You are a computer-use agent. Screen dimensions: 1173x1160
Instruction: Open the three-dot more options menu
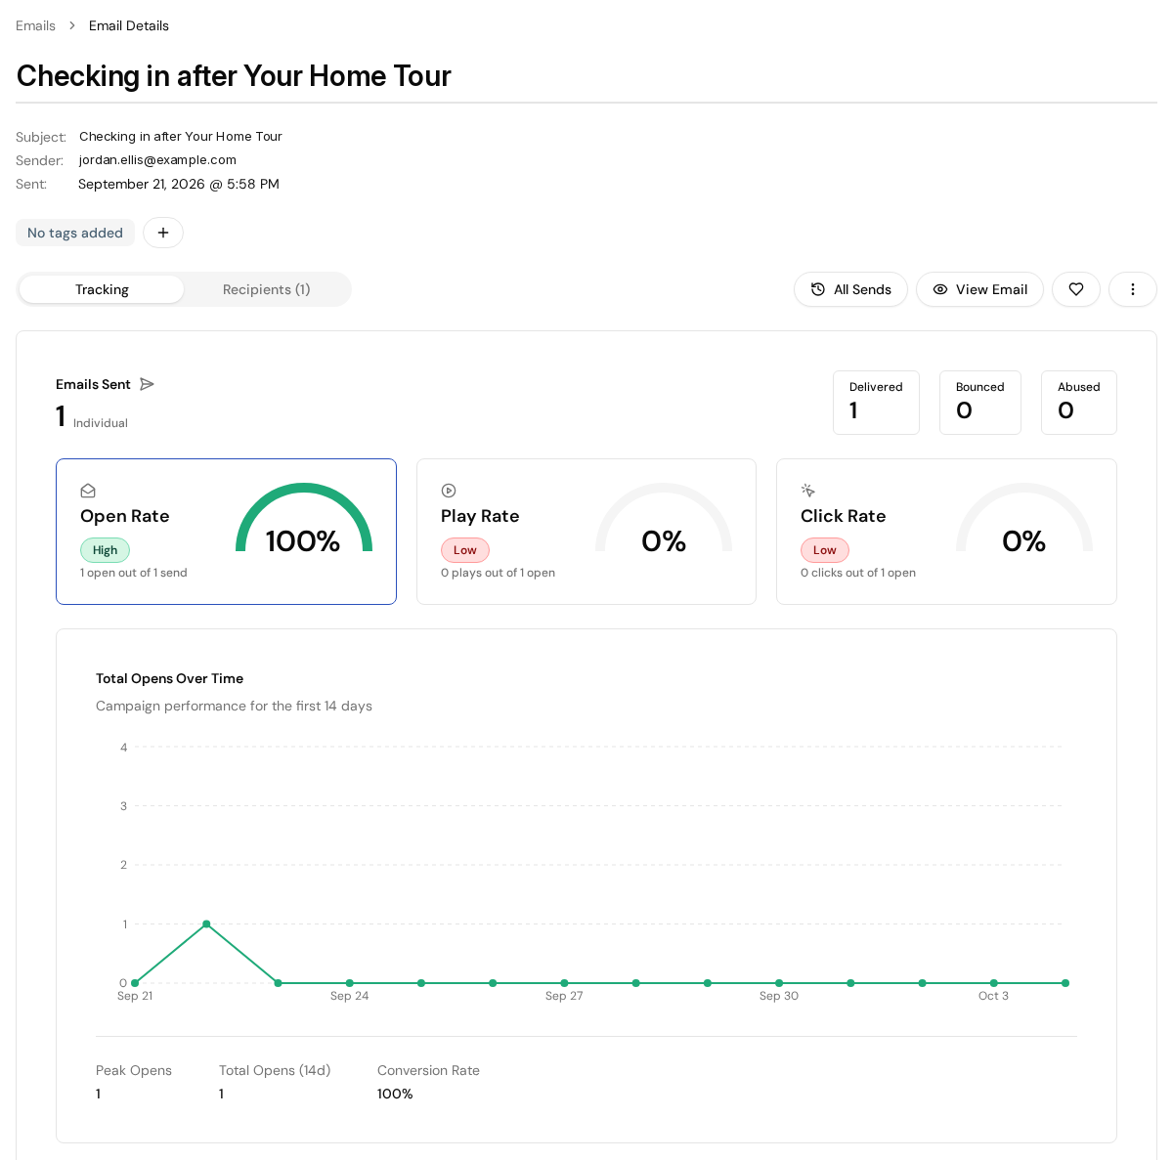[x=1133, y=289]
